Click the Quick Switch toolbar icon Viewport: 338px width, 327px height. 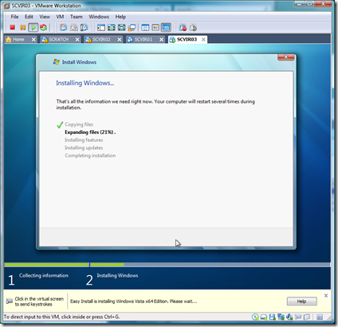tap(112, 27)
